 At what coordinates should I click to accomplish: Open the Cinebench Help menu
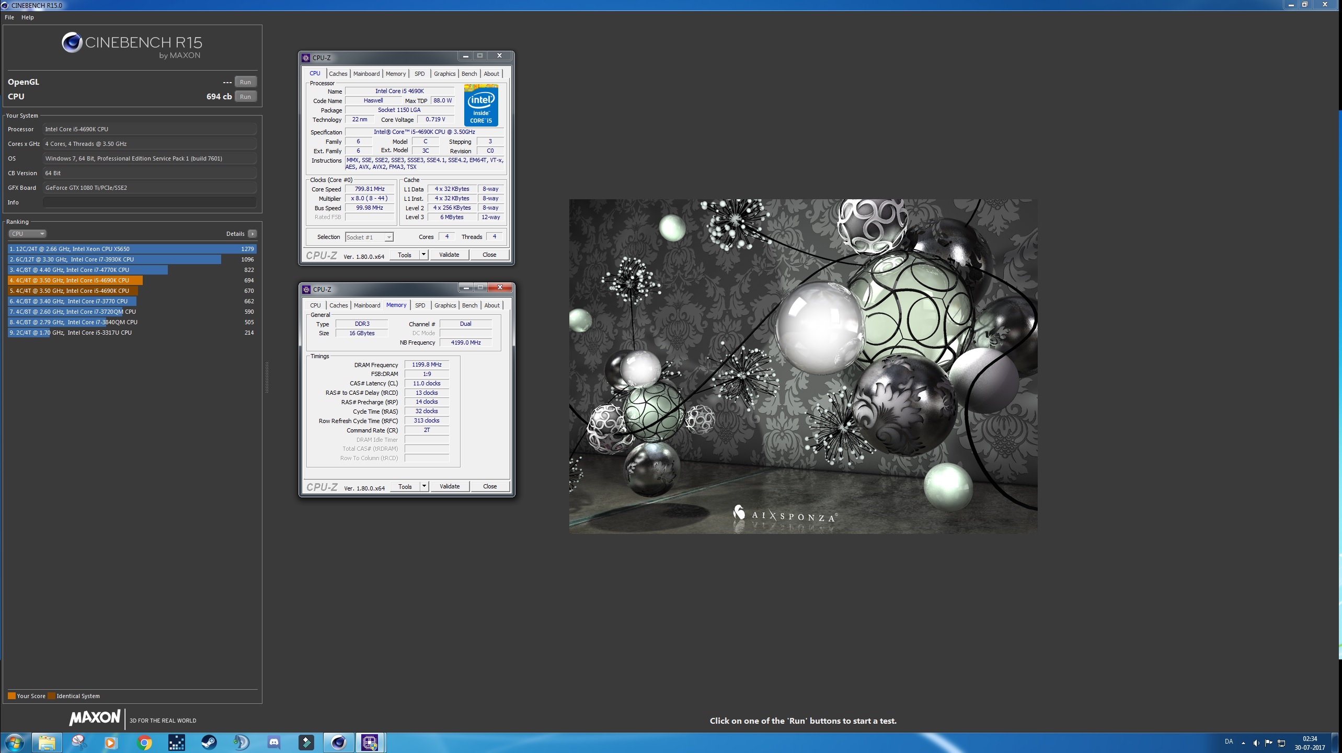click(x=28, y=17)
